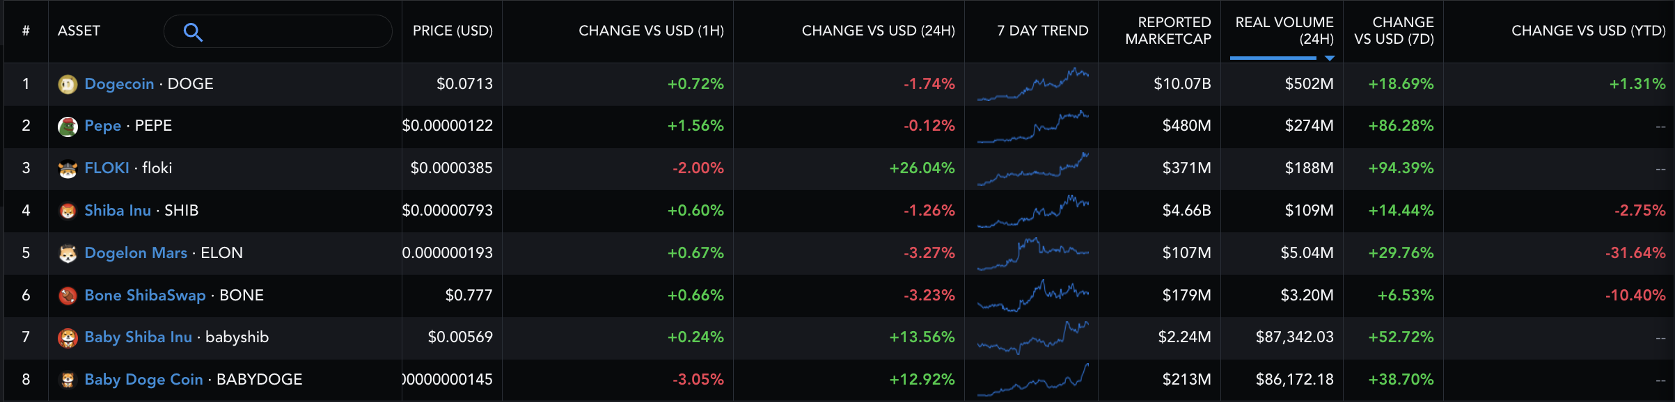Click the Dogecoin coin logo
Screen dimensions: 1675x402
[x=68, y=84]
